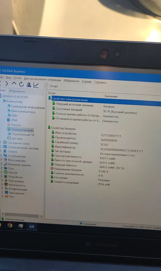Open Google Chrome from the taskbar
Viewport: 161px width, 271px height.
point(10,225)
